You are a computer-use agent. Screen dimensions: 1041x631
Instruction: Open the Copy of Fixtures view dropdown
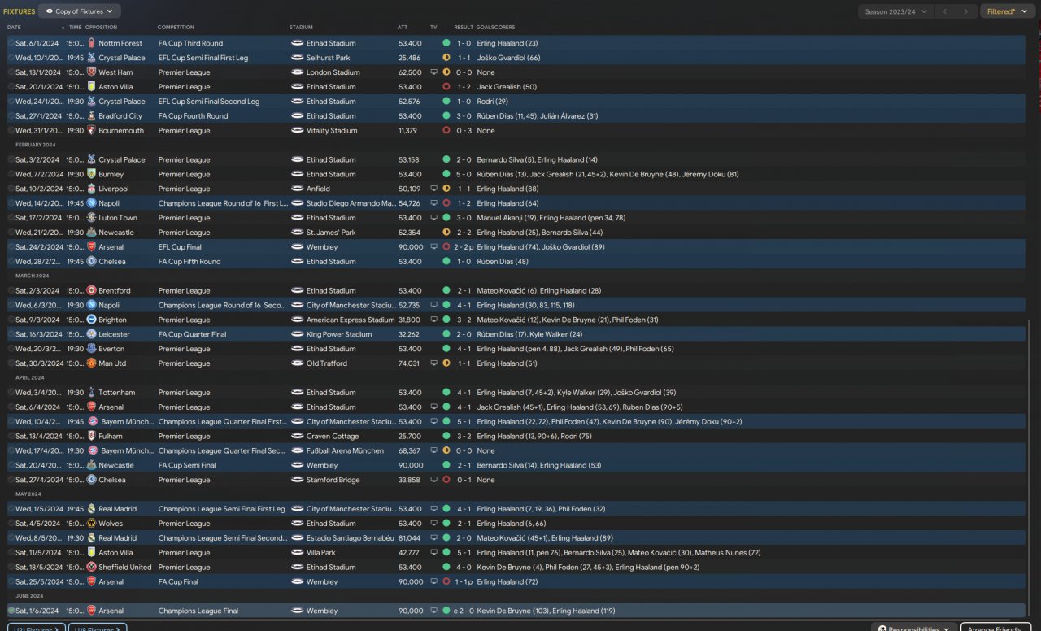tap(80, 11)
